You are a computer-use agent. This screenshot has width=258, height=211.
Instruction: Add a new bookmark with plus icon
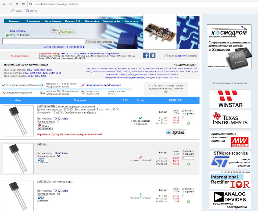(4, 11)
